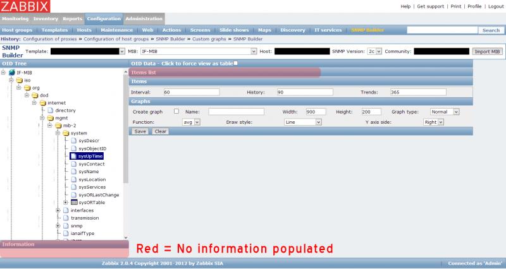Collapse the system tree node

[x=58, y=133]
